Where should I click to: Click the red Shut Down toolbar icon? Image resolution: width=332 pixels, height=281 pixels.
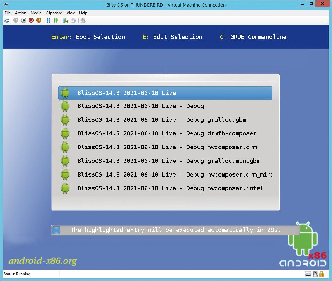pyautogui.click(x=31, y=20)
